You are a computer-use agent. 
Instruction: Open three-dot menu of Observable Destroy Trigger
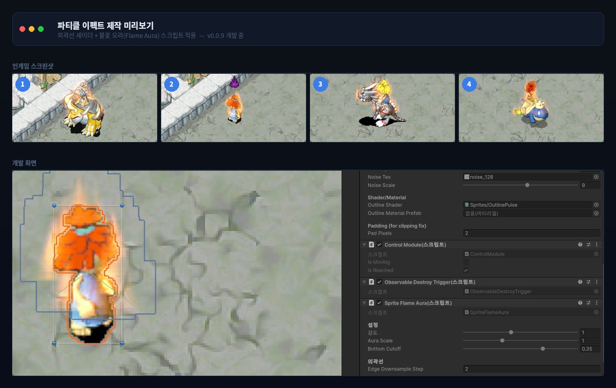596,282
